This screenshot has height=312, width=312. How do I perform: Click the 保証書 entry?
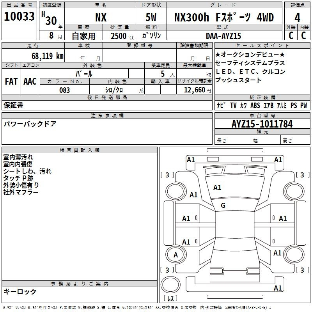click(x=13, y=105)
